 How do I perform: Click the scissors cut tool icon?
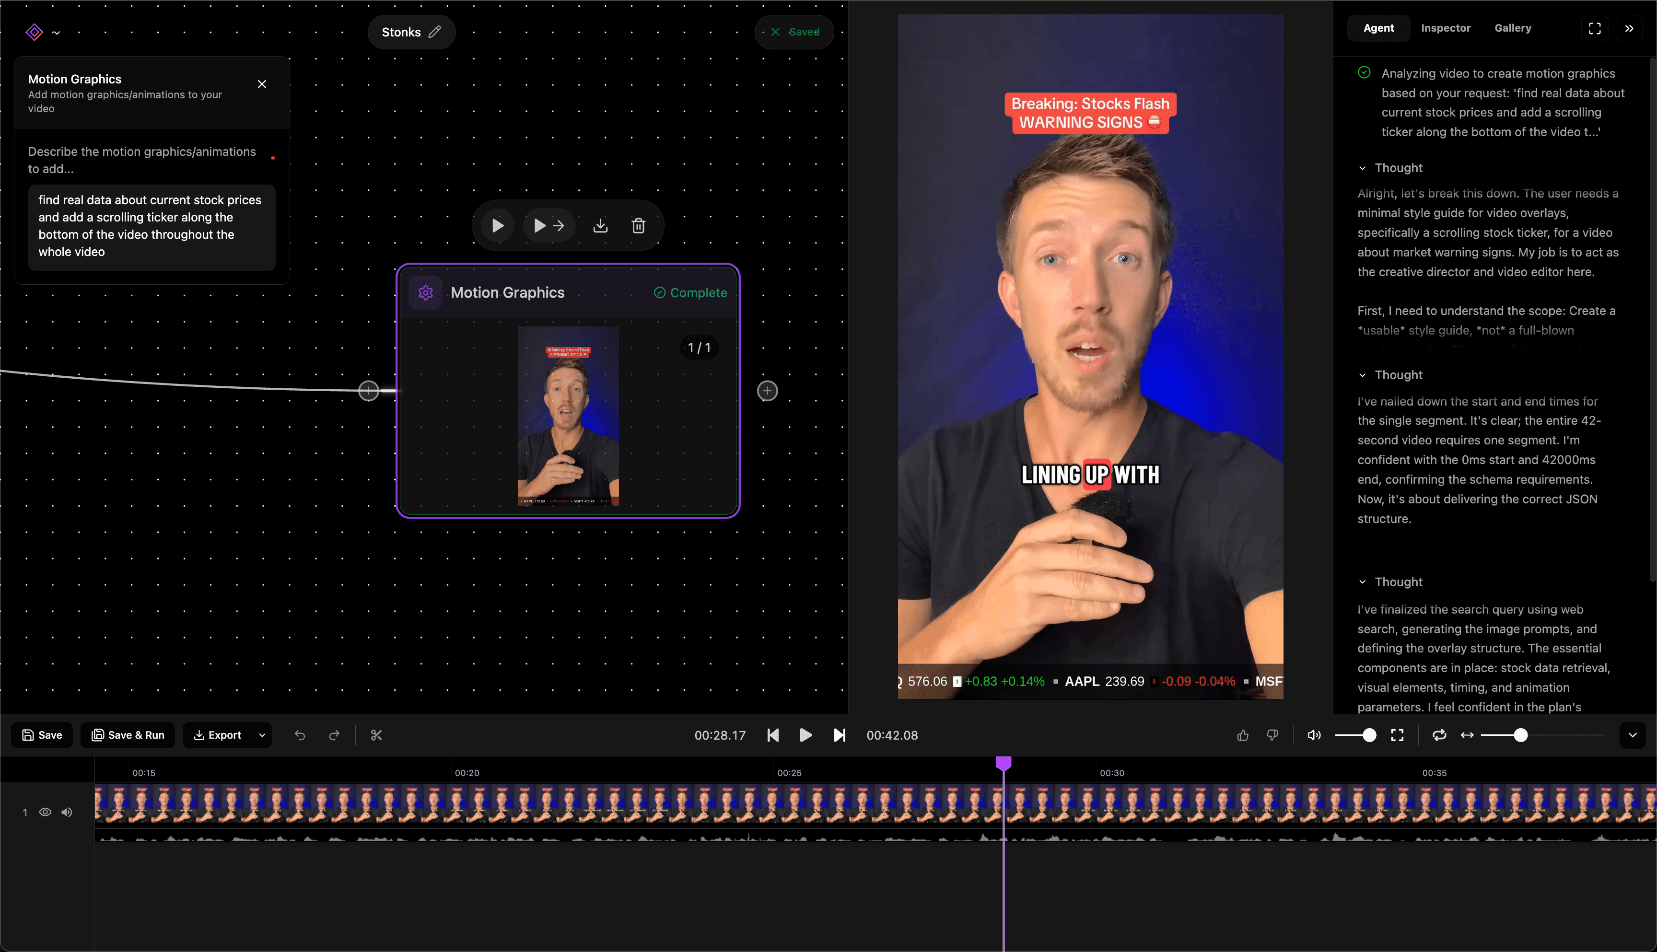click(x=376, y=735)
